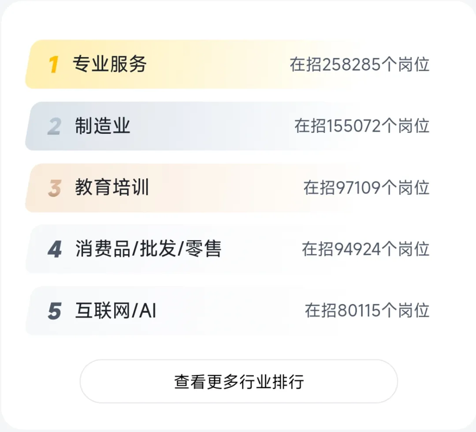Click the gold rank 1 number icon

(x=54, y=65)
